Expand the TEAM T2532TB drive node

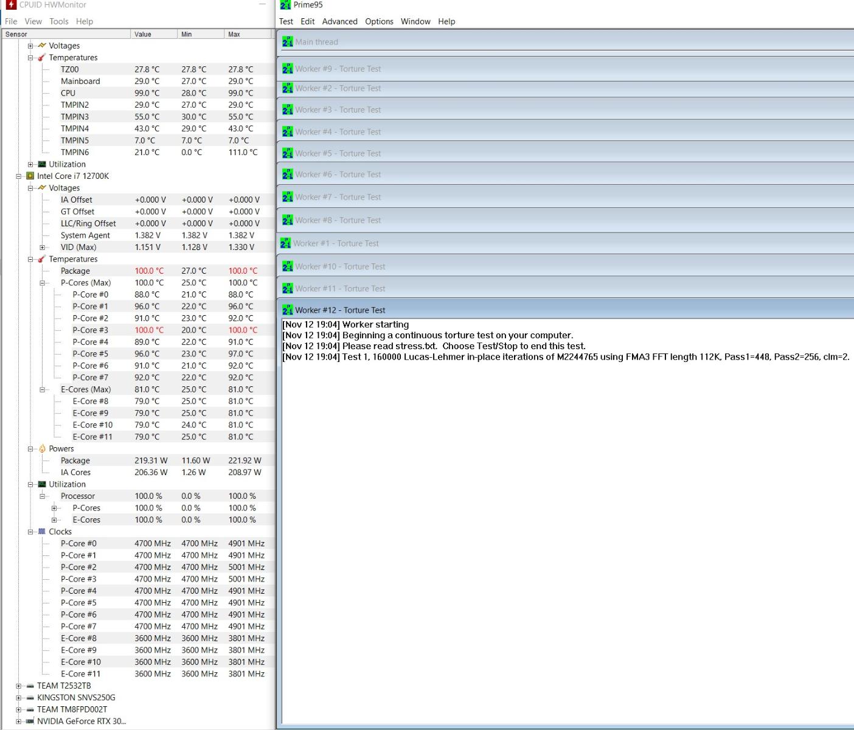[x=18, y=686]
